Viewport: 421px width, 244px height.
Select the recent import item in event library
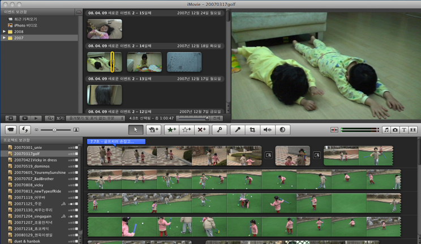point(25,19)
